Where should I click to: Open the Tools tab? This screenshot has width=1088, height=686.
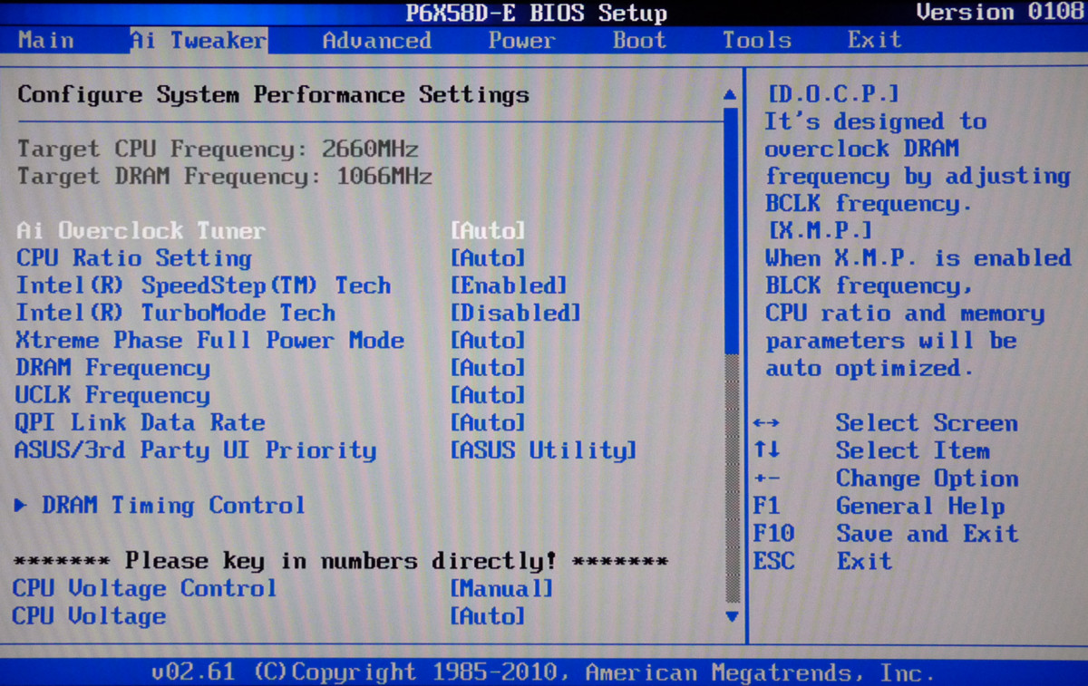[756, 40]
